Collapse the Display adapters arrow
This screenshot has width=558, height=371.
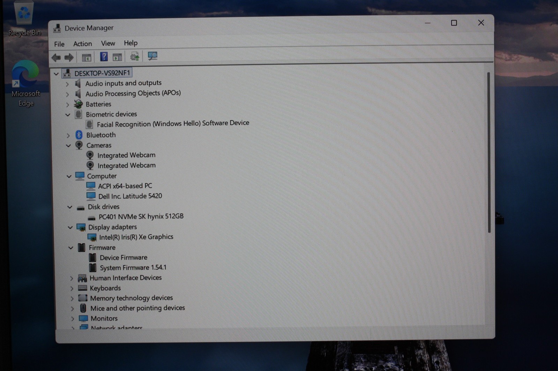point(70,227)
